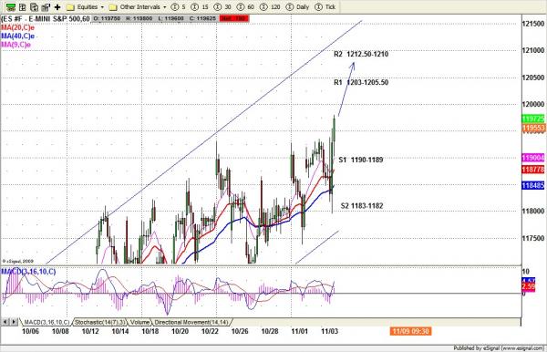The width and height of the screenshot is (547, 352).
Task: Select the MA(20,C)e study label
Action: [18, 27]
